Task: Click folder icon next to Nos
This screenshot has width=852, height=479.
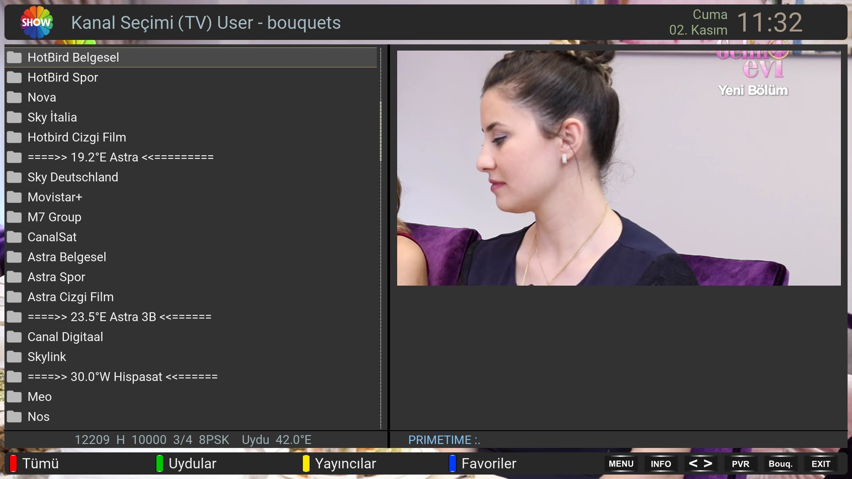Action: 14,416
